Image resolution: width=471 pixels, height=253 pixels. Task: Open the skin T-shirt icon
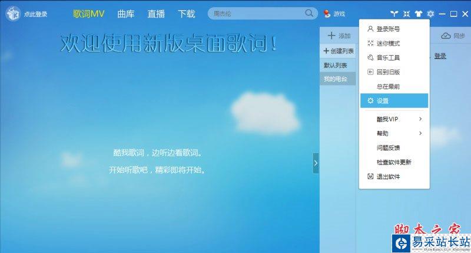click(x=419, y=14)
